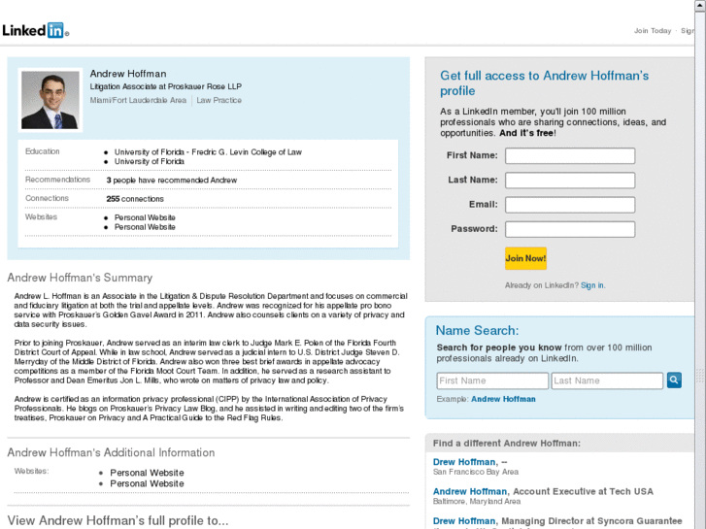Click Miami/Fort Lauderdale Area location text
Image resolution: width=706 pixels, height=529 pixels.
tap(138, 100)
